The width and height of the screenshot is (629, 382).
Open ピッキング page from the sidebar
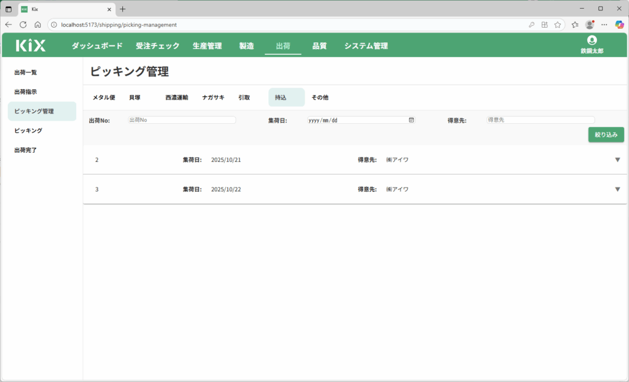[x=28, y=131]
